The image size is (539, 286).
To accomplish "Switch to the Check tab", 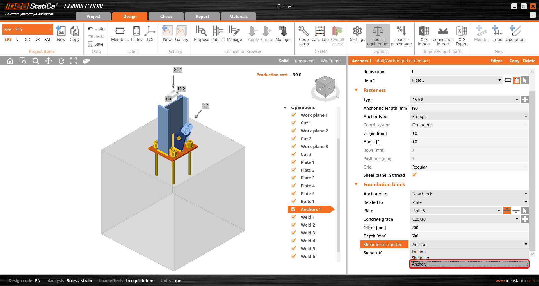I will coord(166,17).
